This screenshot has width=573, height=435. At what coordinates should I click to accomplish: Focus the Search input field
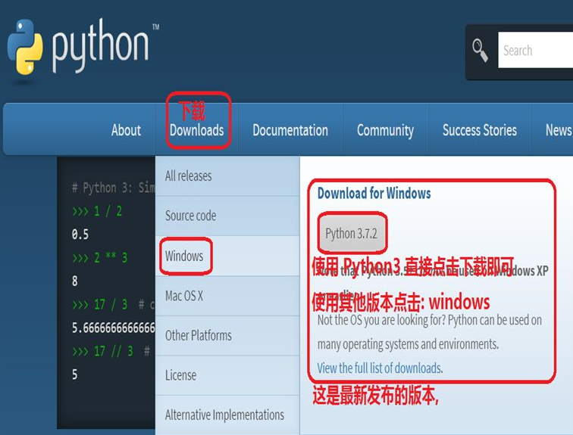(x=534, y=51)
